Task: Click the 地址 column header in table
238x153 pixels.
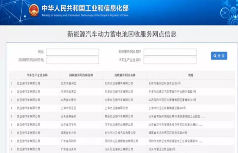Action: pyautogui.click(x=191, y=75)
